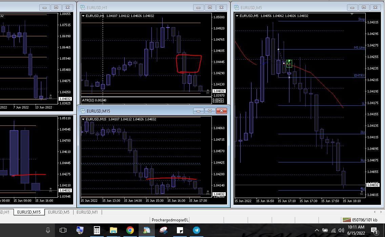This screenshot has height=237, width=385.
Task: Select the Stop line label on M5 chart
Action: (361, 19)
